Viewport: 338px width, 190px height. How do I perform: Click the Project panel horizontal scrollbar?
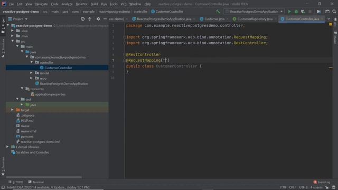click(44, 177)
